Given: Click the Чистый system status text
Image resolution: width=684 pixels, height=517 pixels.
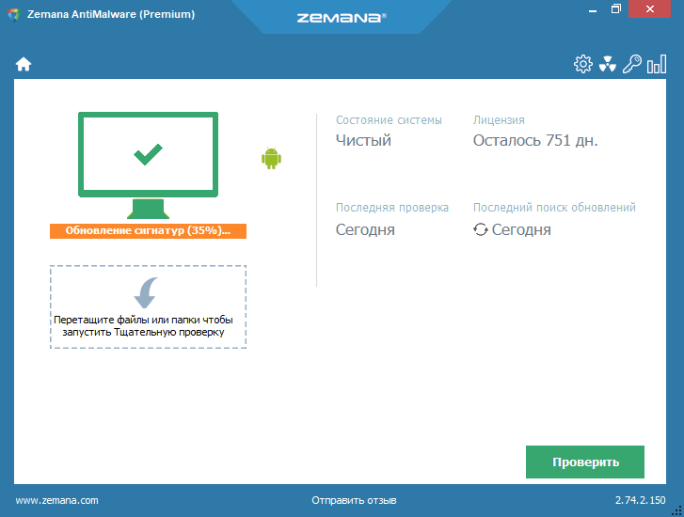Looking at the screenshot, I should 363,141.
